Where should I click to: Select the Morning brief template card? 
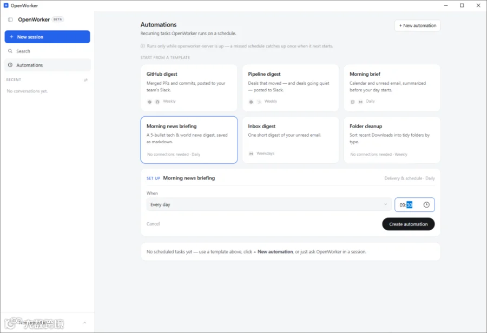[392, 88]
